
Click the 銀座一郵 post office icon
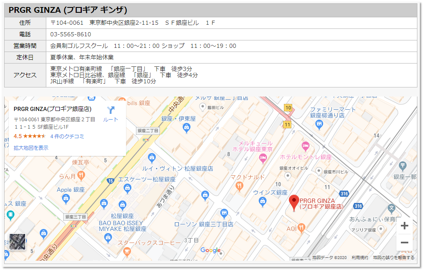click(x=403, y=165)
